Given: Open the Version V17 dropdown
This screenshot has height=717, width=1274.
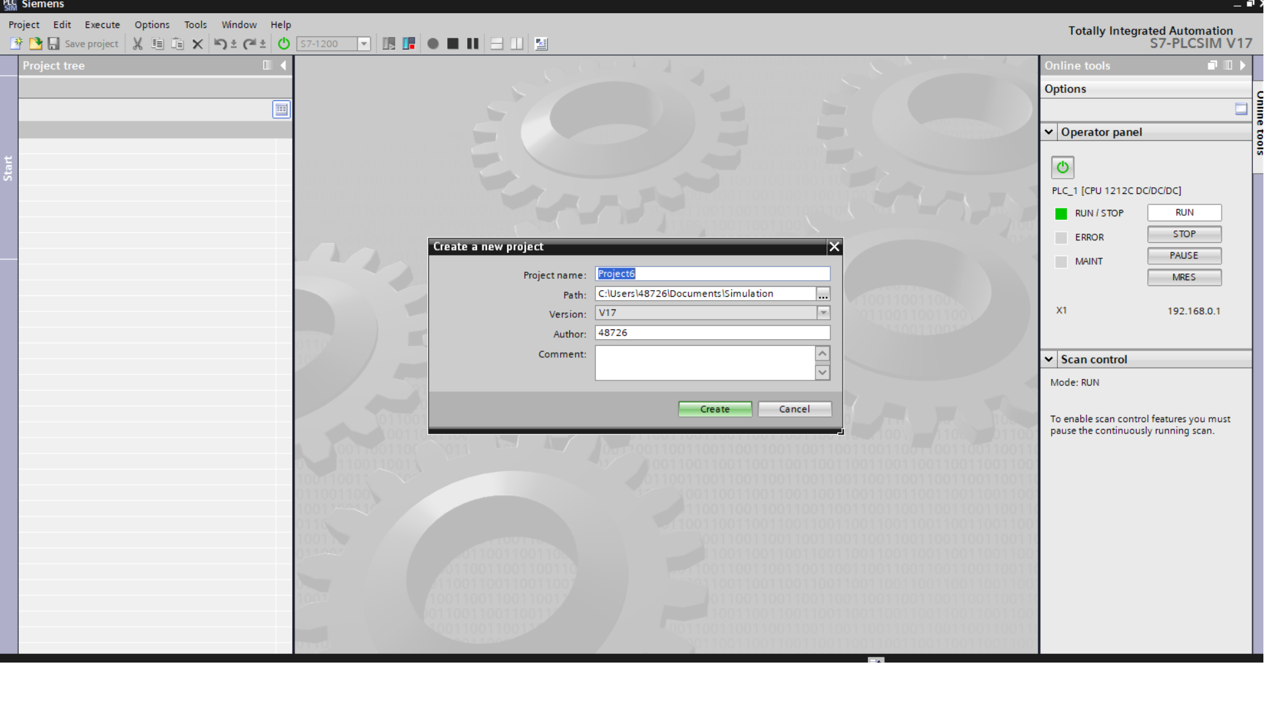Looking at the screenshot, I should [x=823, y=313].
